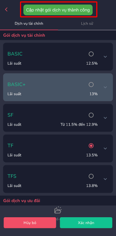Expand the BASIC package details chevron
Screen dimensions: 116x236
105,57
